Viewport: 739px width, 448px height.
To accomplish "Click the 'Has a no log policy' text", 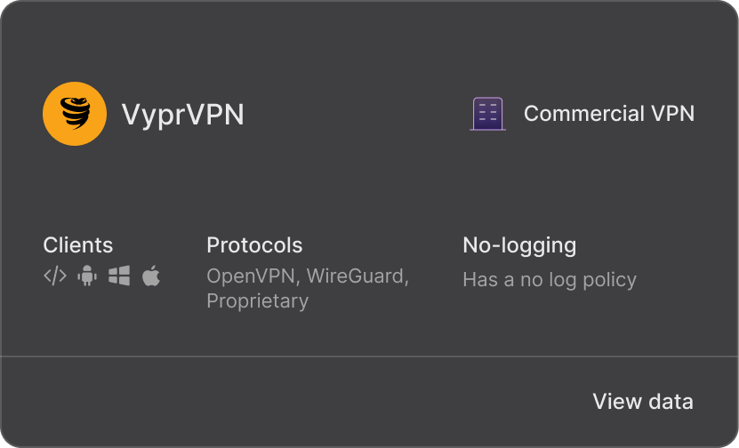I will pyautogui.click(x=550, y=280).
